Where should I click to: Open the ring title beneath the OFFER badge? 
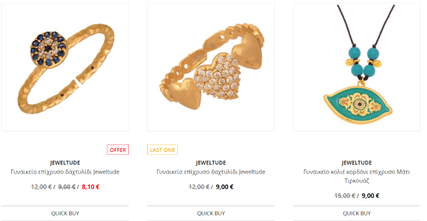tap(65, 172)
